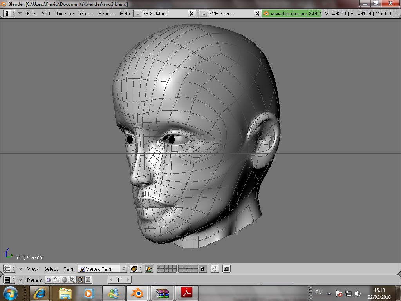
Task: Delete the SCE:Scene datablock with X button
Action: pos(257,13)
